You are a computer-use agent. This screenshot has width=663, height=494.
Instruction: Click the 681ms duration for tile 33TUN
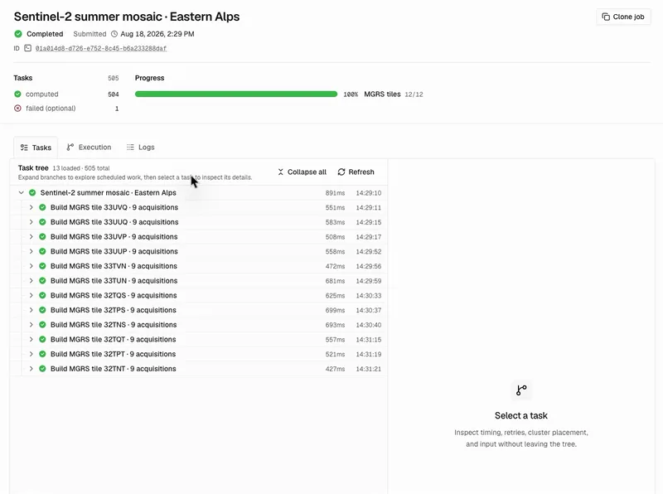[335, 281]
